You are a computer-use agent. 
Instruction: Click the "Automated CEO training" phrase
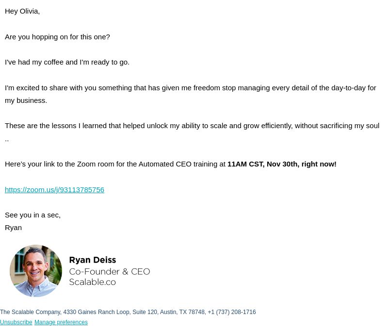click(x=178, y=164)
